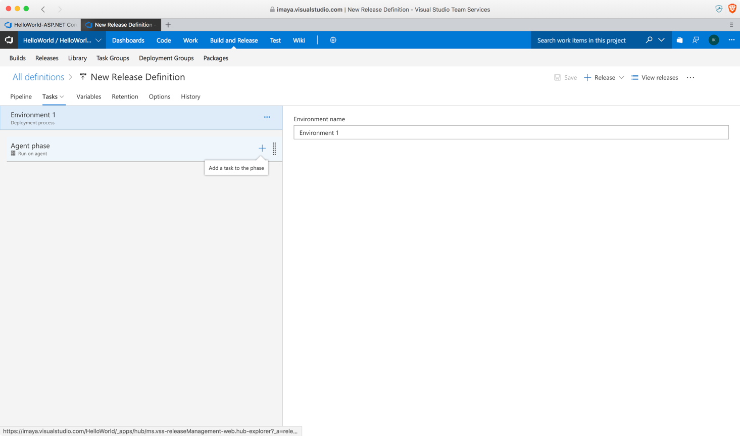740x436 pixels.
Task: Open the user profile avatar
Action: click(714, 40)
